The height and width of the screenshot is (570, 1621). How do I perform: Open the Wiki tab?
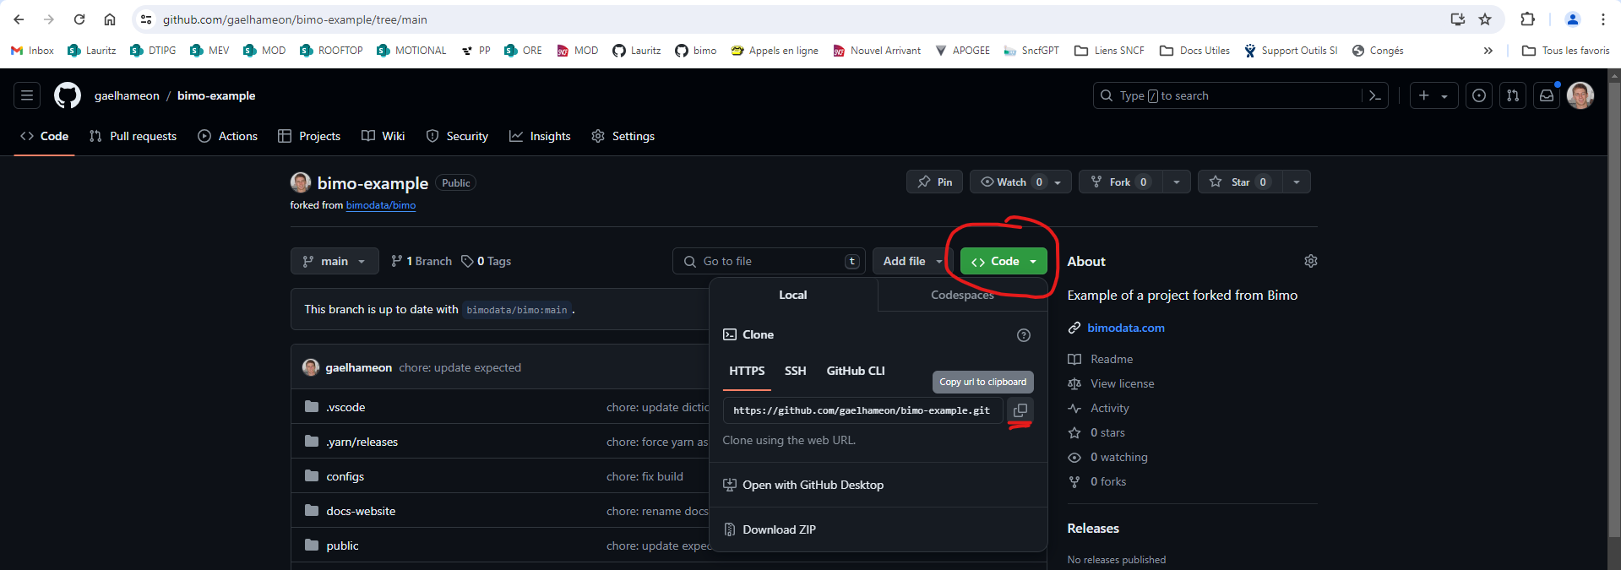click(383, 136)
